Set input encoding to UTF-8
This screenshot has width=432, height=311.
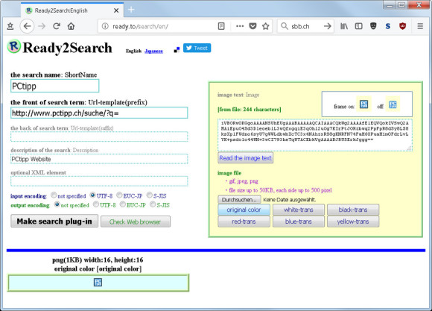pyautogui.click(x=93, y=195)
